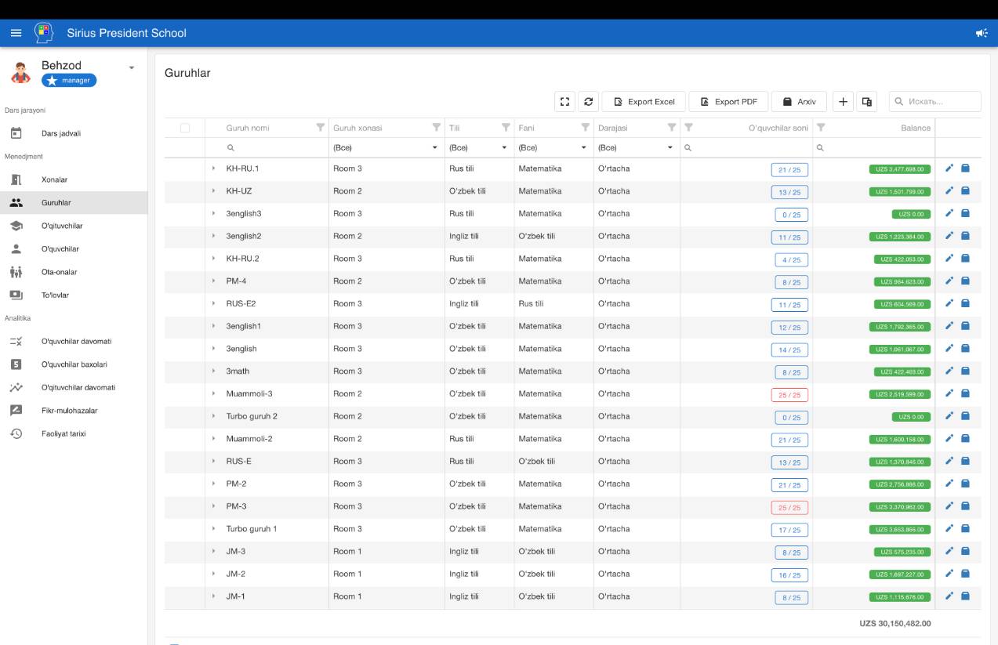Screen dimensions: 998x645
Task: Sort by Guruh nomi column header
Action: point(248,128)
